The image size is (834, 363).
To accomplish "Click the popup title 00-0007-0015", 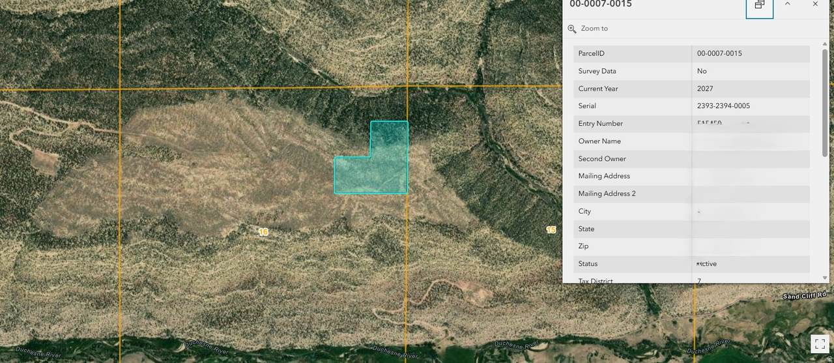I will coord(600,5).
